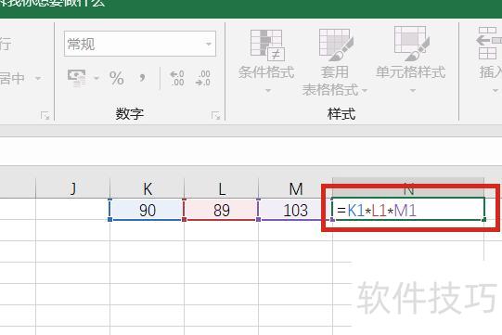Apply percent style with % icon

[x=117, y=78]
